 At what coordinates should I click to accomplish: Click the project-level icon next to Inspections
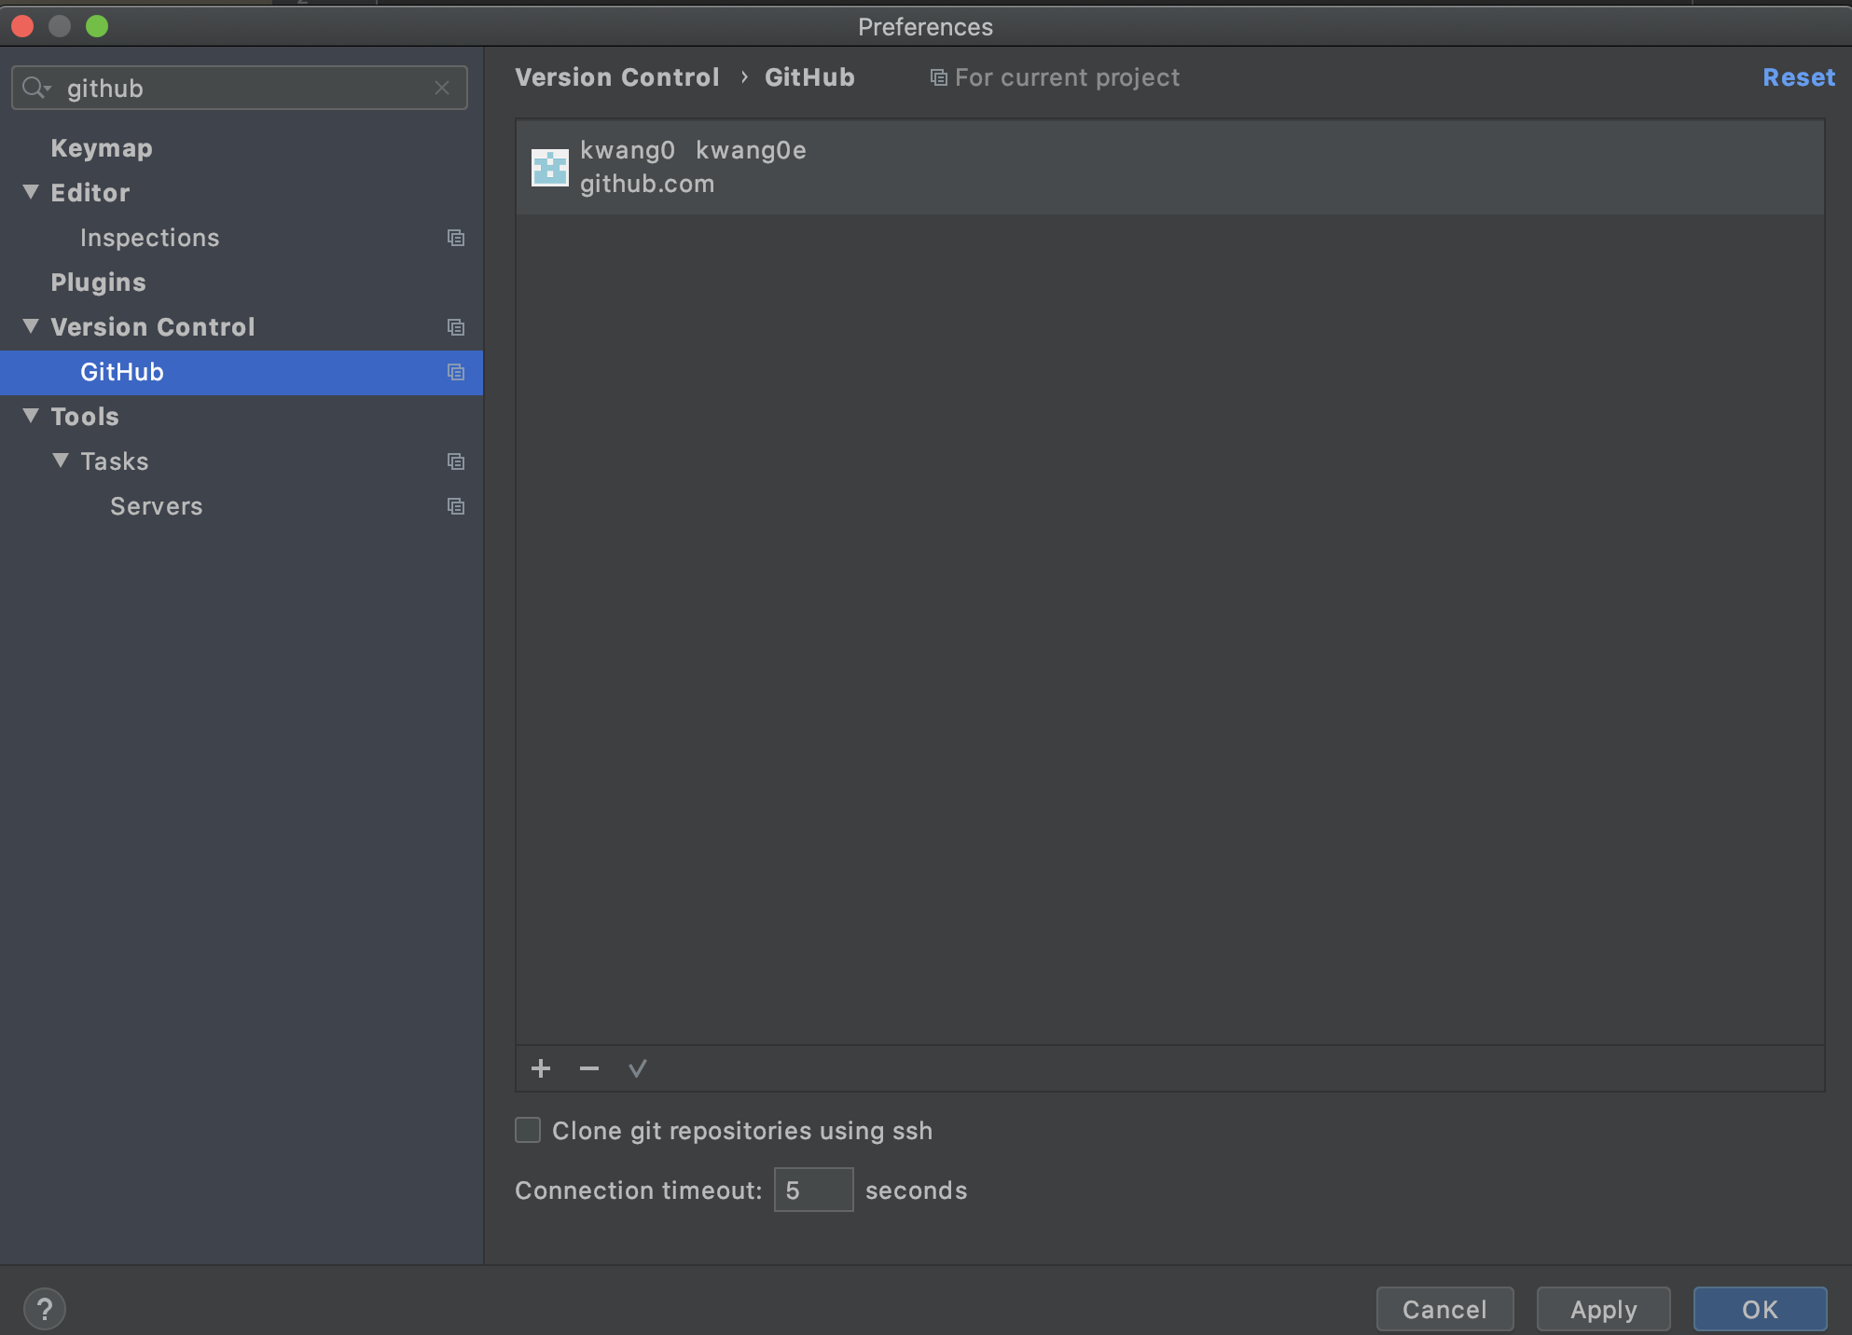456,238
